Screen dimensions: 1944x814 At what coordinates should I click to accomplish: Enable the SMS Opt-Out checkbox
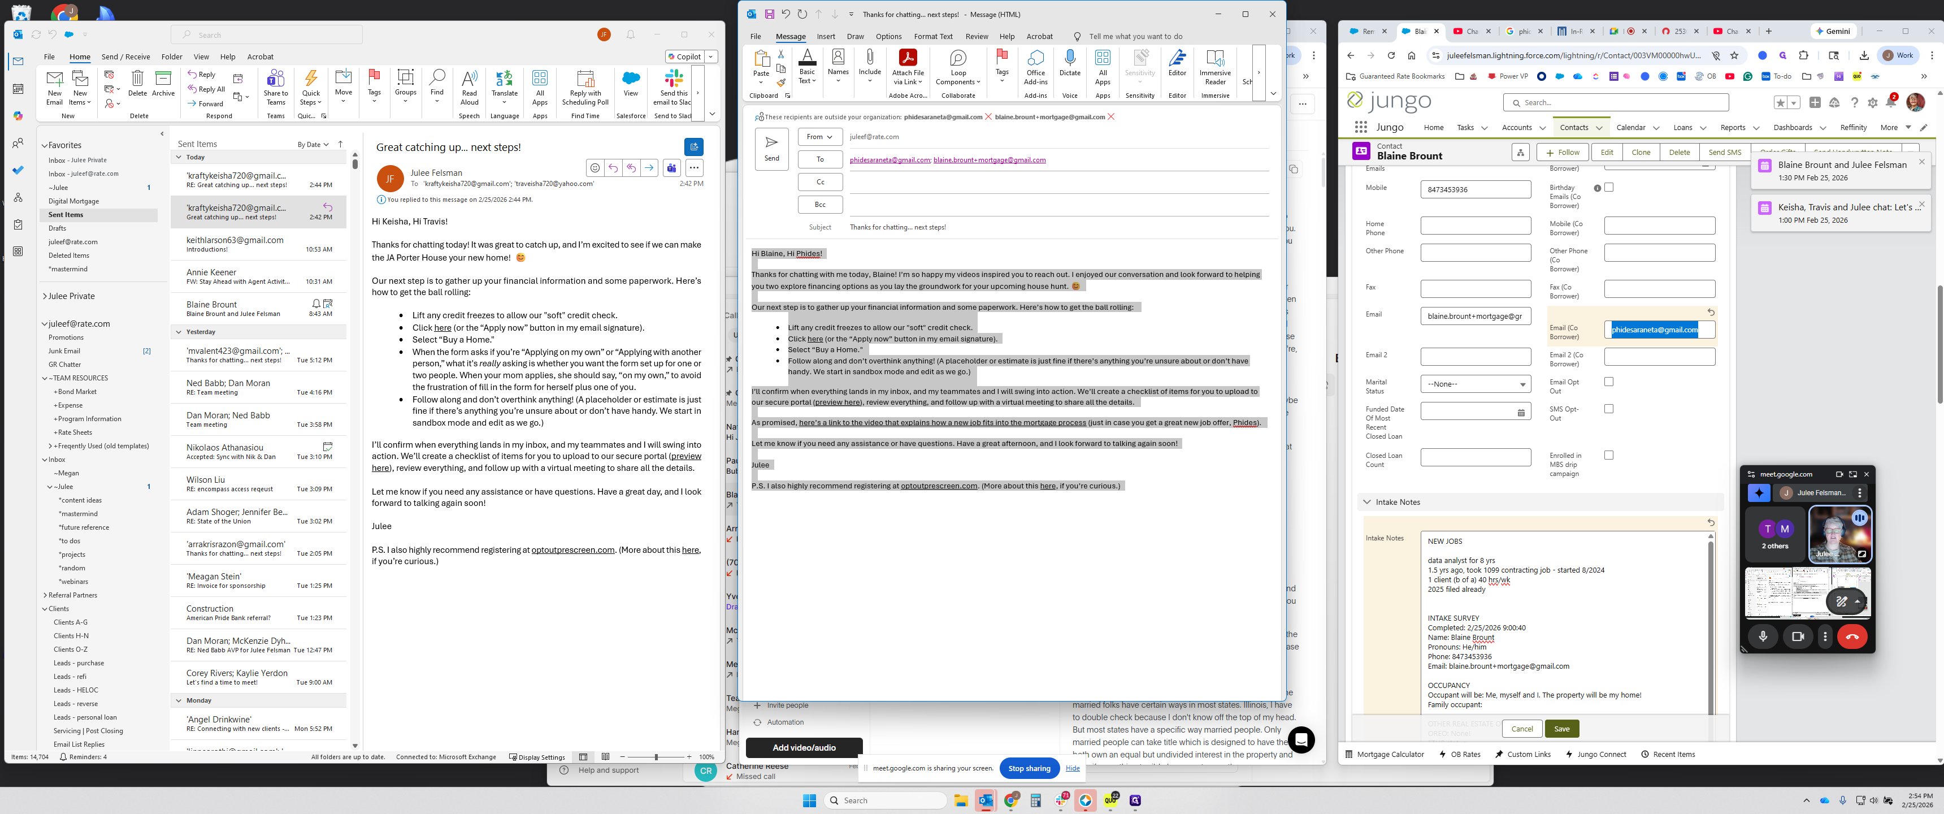point(1609,409)
